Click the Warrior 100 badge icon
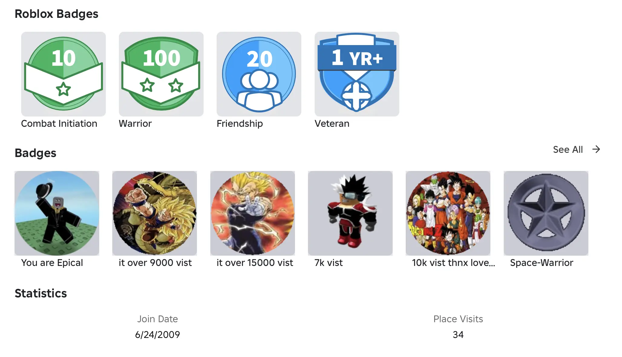This screenshot has width=622, height=357. click(161, 74)
